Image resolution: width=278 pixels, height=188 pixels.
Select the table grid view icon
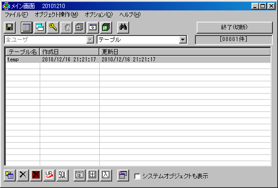tap(26, 27)
